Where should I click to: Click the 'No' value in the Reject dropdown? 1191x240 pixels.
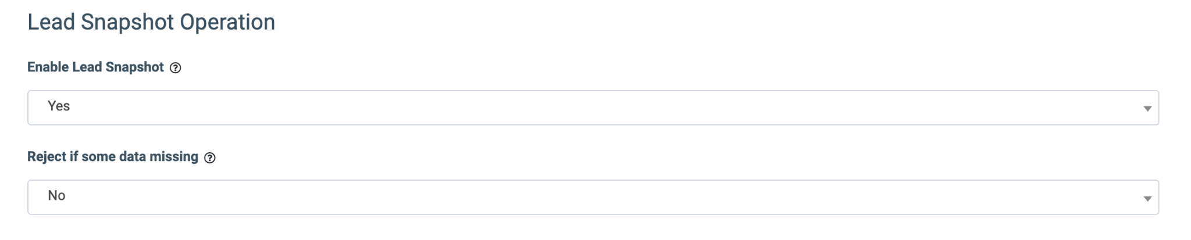click(x=56, y=196)
